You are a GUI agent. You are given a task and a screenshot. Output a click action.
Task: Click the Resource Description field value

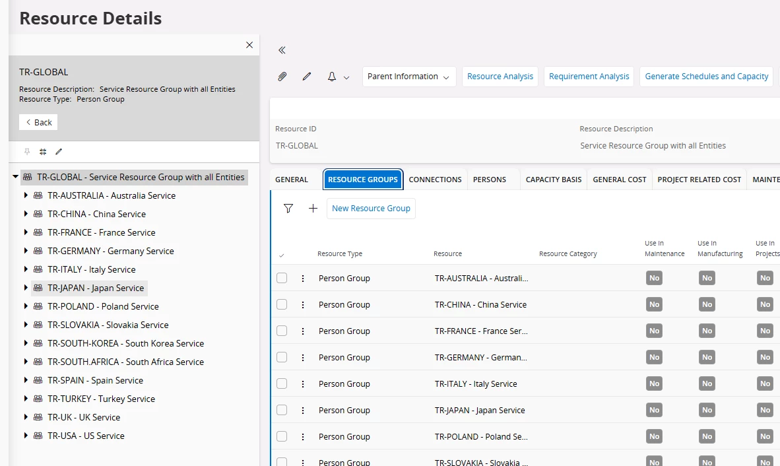[x=653, y=146]
